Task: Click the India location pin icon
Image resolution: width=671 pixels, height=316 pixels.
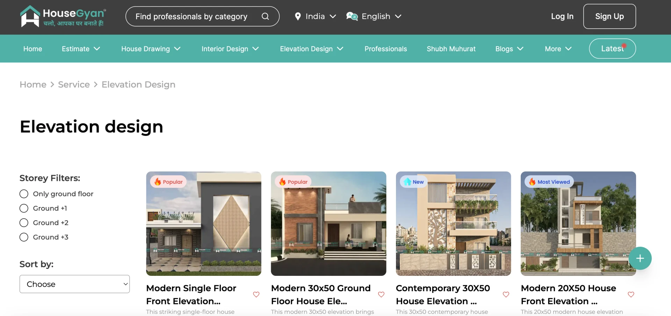Action: [x=298, y=16]
